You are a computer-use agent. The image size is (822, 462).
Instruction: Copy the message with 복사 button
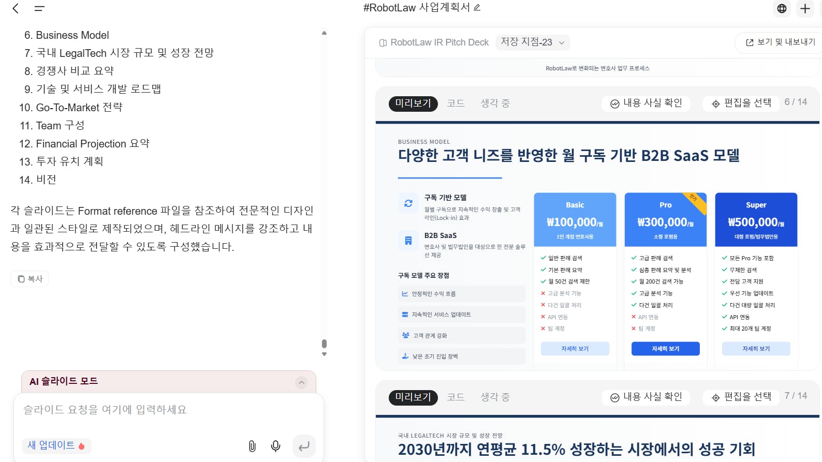30,279
